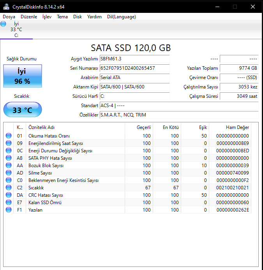The height and width of the screenshot is (270, 263).
Task: Click the Çevirme Oranı value ---- (SSD)
Action: point(239,78)
